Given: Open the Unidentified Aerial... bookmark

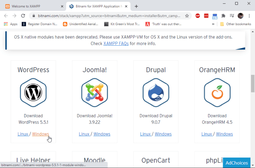Looking at the screenshot, I should (x=81, y=24).
